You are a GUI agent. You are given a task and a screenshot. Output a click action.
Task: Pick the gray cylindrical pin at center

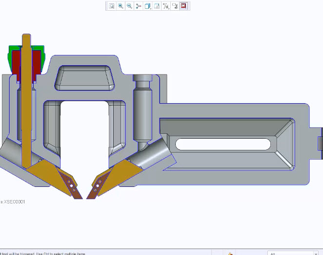143,112
